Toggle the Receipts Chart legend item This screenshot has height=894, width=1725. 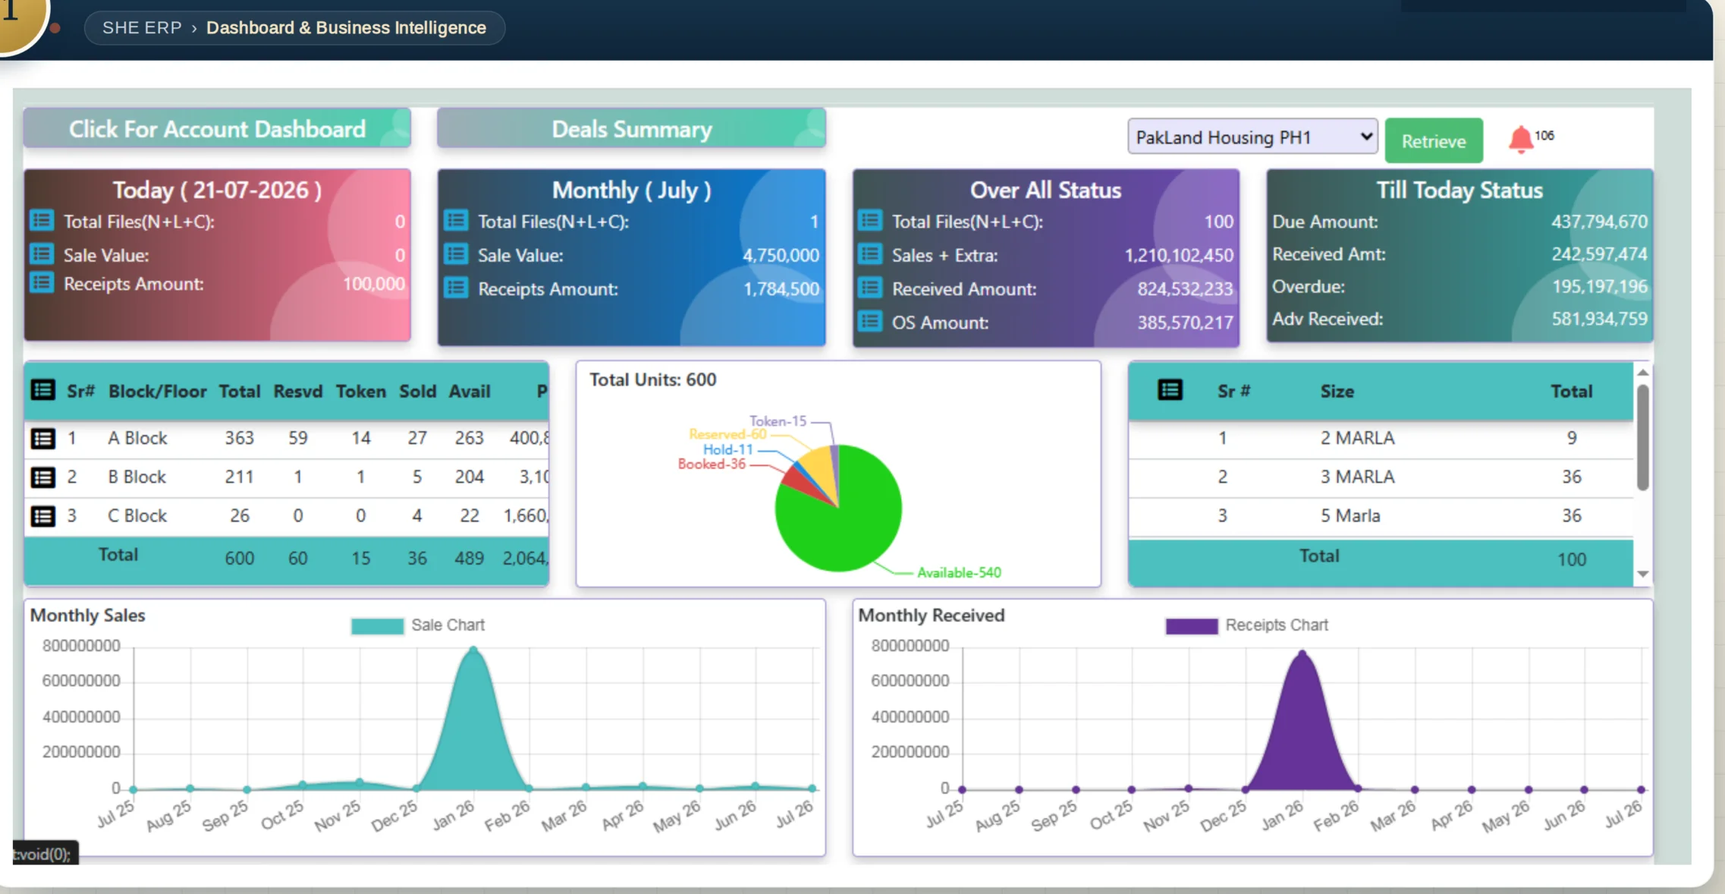coord(1246,625)
